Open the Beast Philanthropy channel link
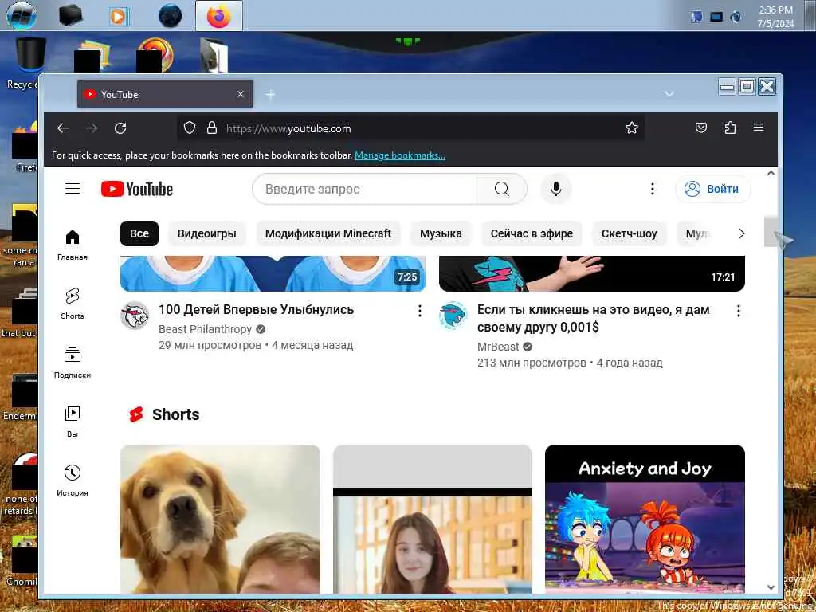This screenshot has height=612, width=816. tap(205, 329)
